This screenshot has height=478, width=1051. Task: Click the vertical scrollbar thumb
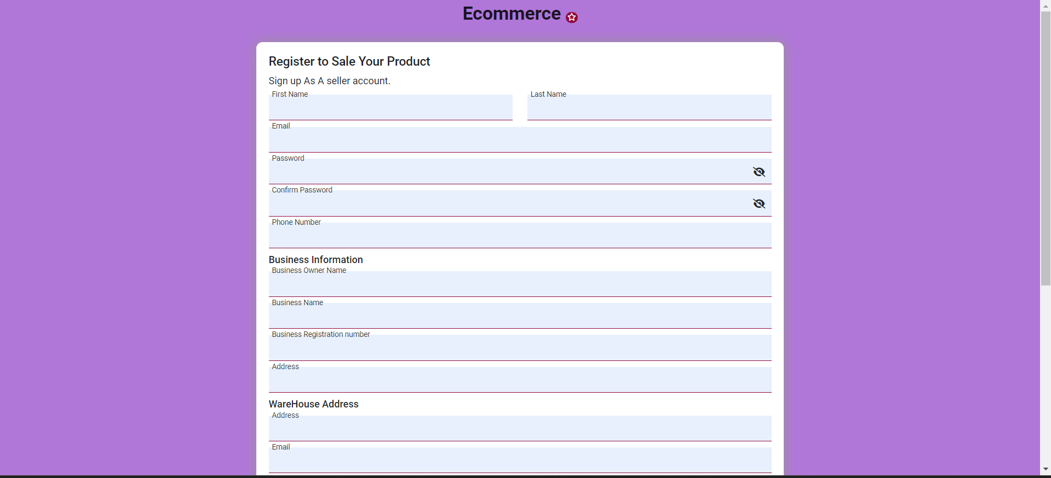click(x=1046, y=148)
